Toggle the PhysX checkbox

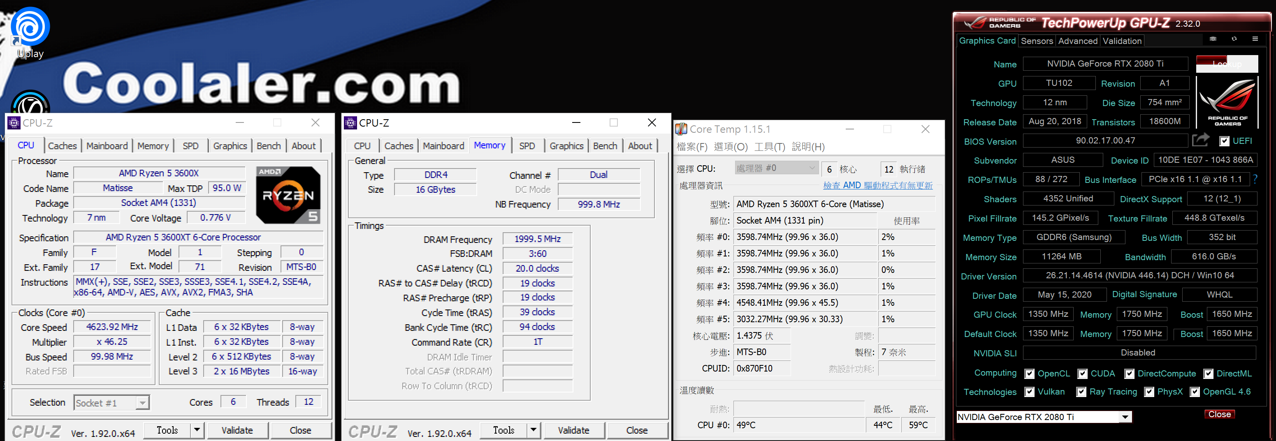click(1149, 392)
